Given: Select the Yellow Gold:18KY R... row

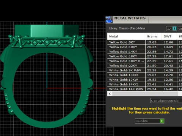Looking at the screenshot, I should [x=144, y=61].
